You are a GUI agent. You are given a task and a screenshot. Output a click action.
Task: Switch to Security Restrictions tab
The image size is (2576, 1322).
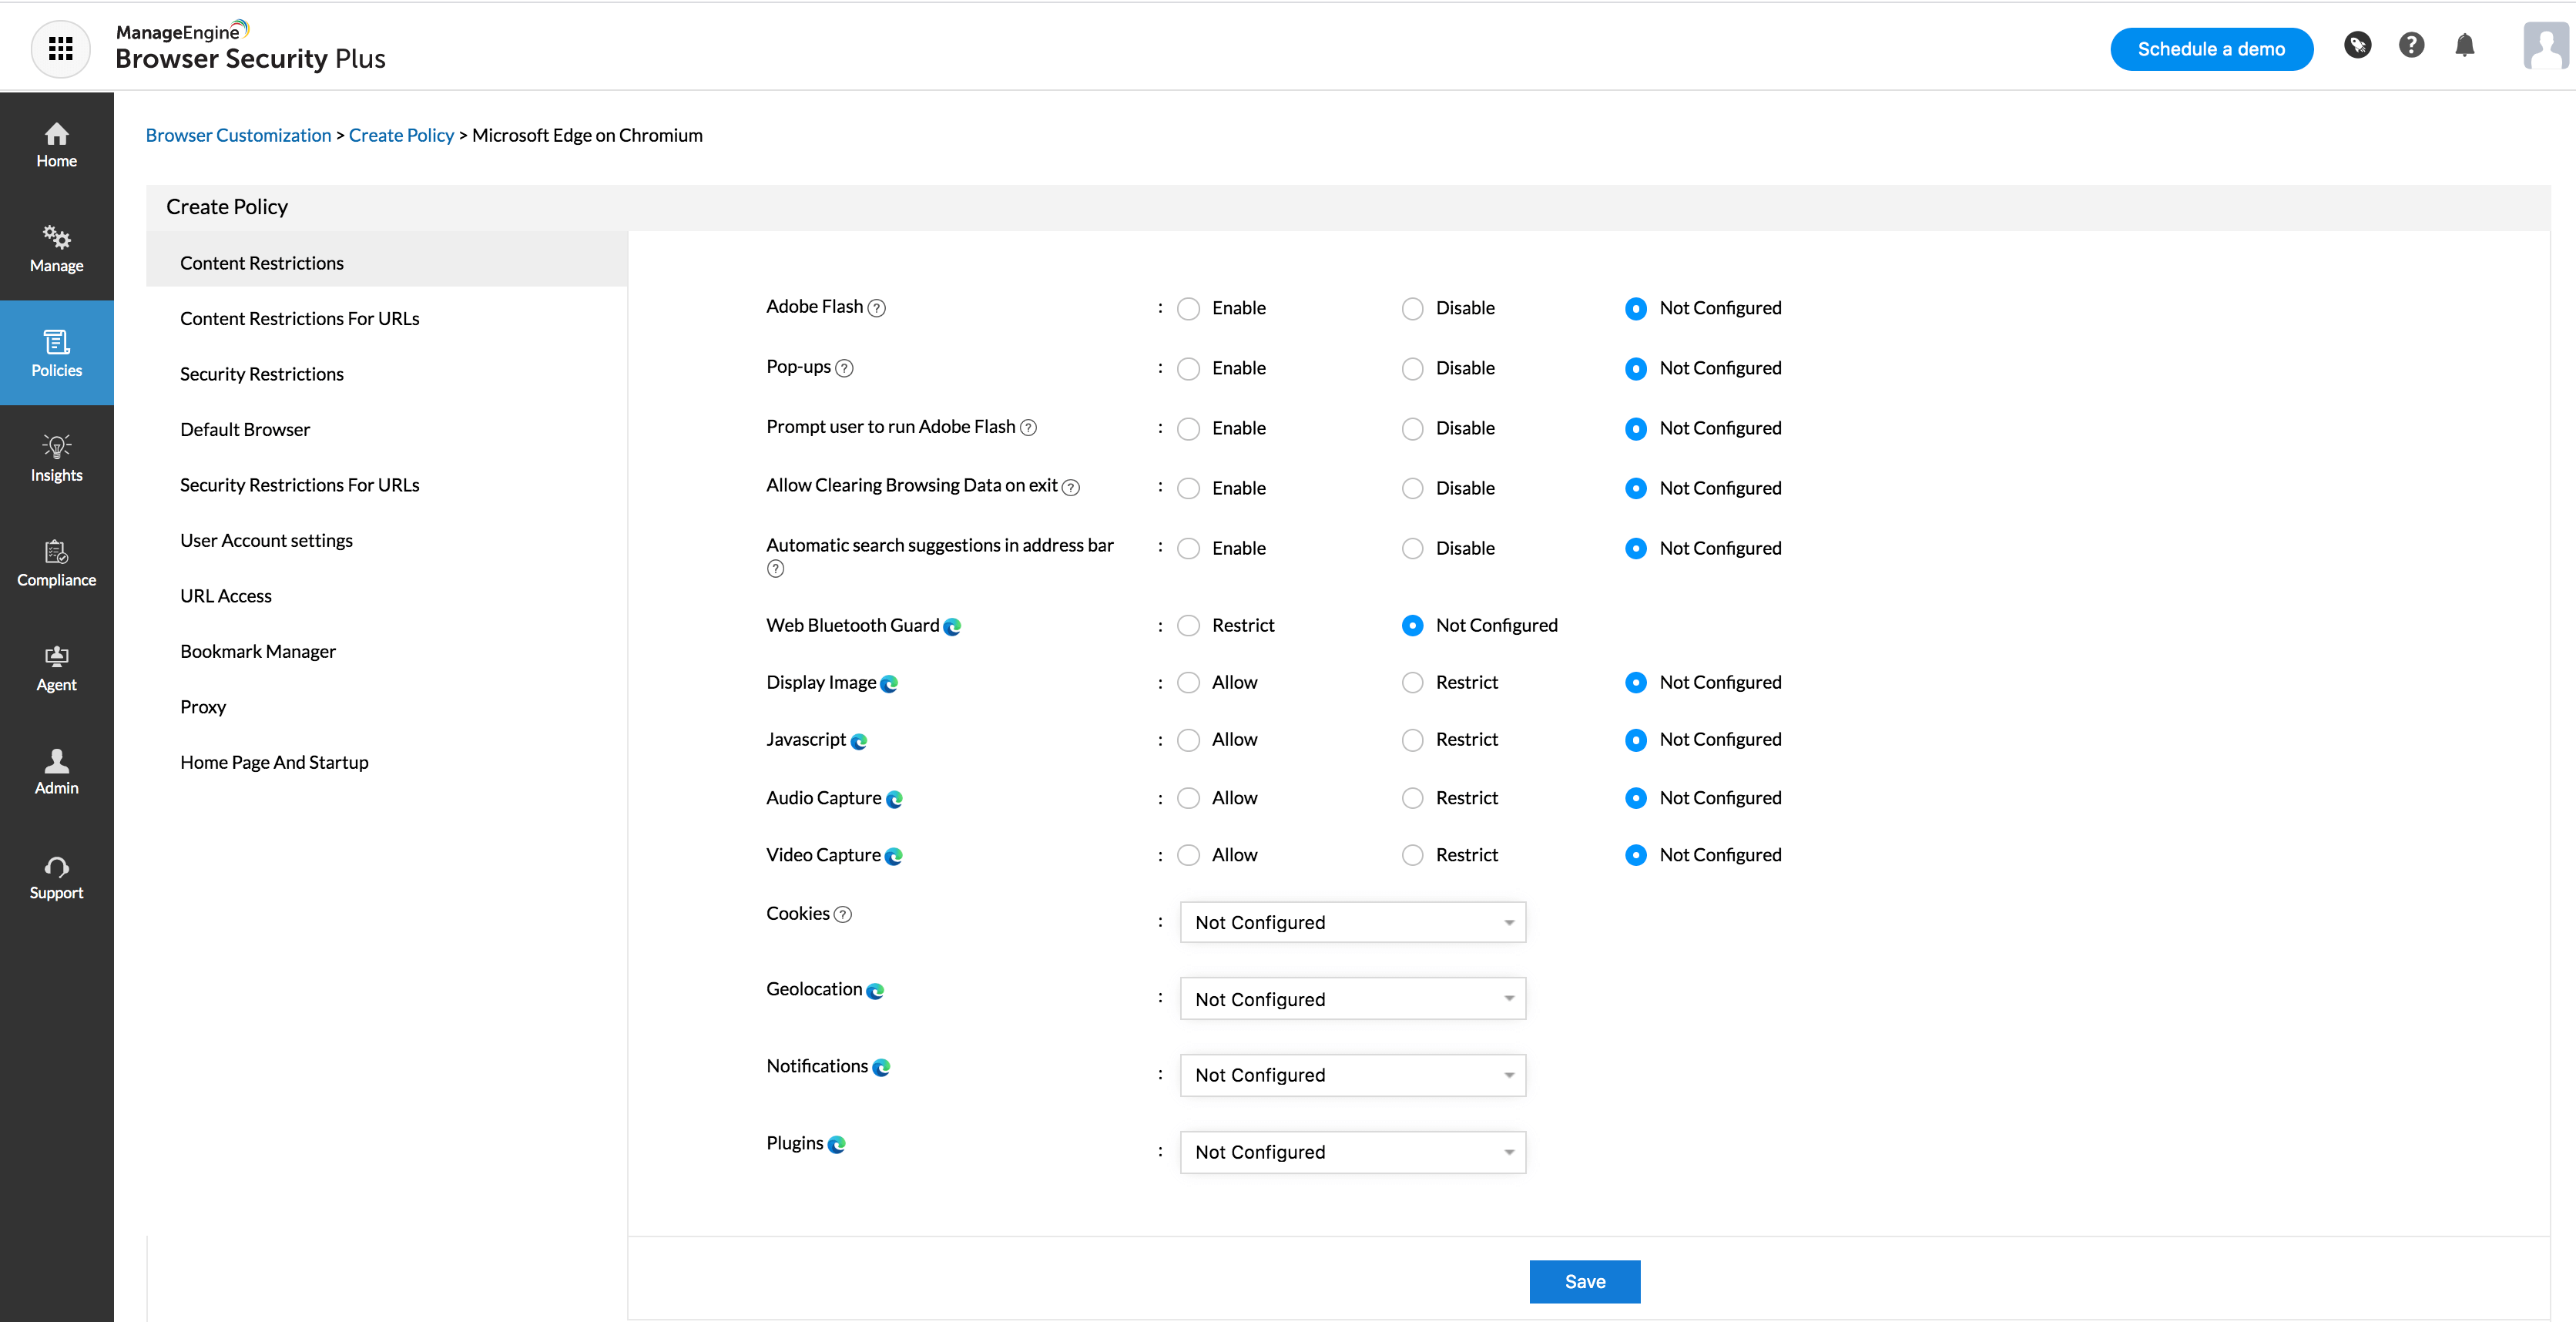pos(262,374)
